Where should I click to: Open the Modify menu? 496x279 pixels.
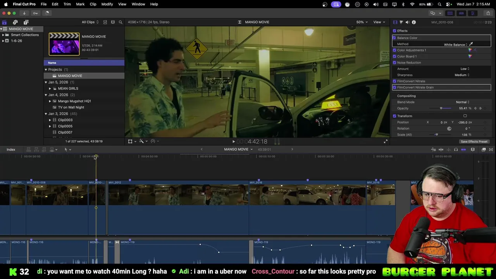(x=107, y=4)
